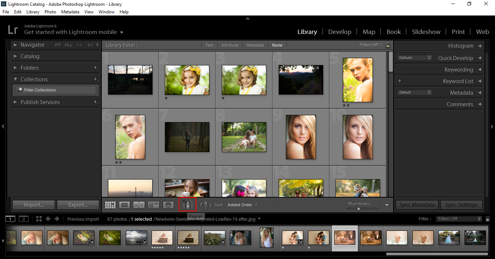Set Navigator zoom to 3:1

point(90,45)
